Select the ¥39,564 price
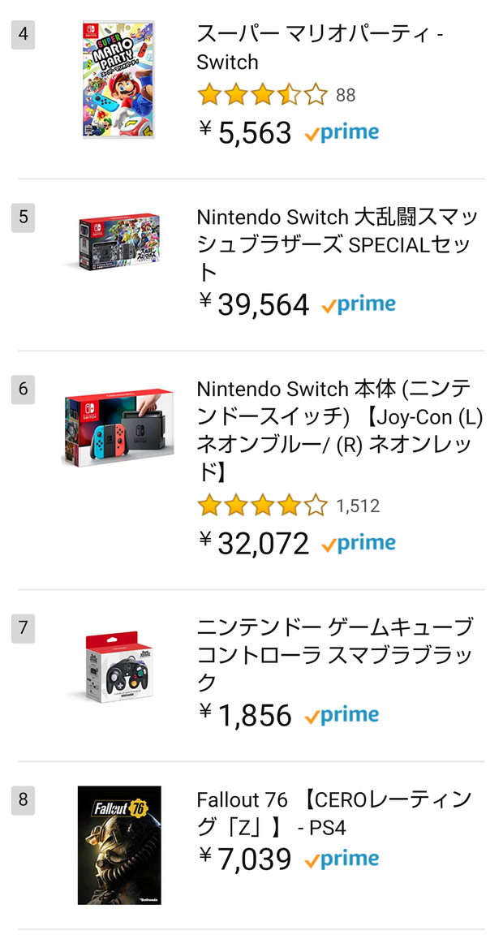The width and height of the screenshot is (503, 939). point(255,305)
